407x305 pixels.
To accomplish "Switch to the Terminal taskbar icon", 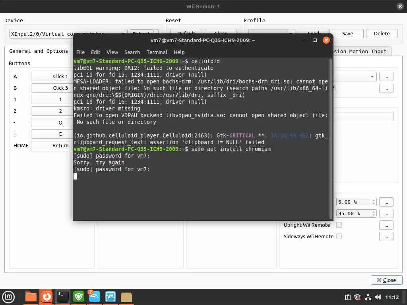I will 62,297.
